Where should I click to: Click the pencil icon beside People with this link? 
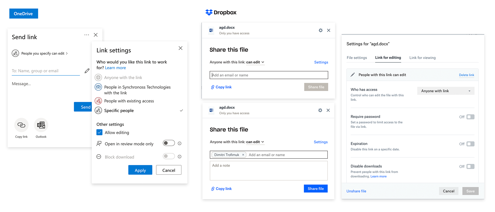(x=353, y=75)
